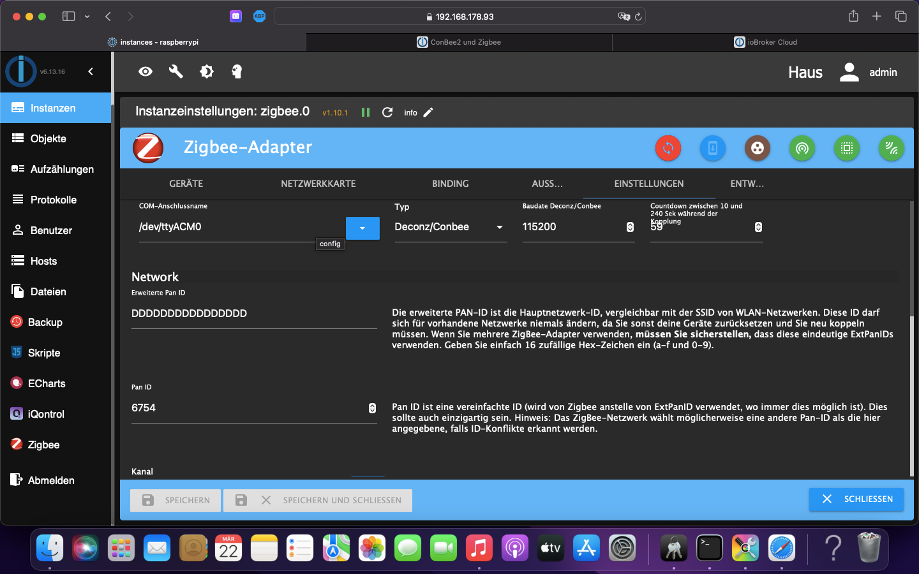Click the red reset round button
Image resolution: width=919 pixels, height=574 pixels.
click(668, 148)
